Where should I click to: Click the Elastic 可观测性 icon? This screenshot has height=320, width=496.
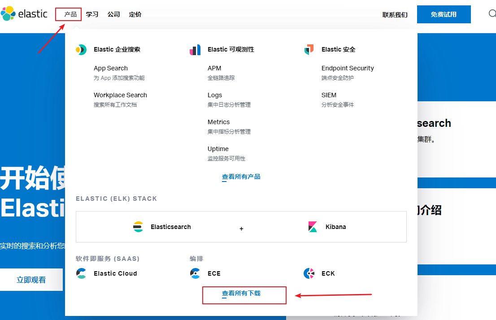pyautogui.click(x=195, y=50)
